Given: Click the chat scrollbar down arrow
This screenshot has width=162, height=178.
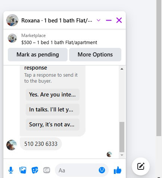Looking at the screenshot, I should pos(122,155).
